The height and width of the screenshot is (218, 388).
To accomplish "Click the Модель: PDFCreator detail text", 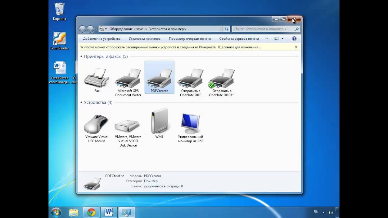I will (x=145, y=176).
